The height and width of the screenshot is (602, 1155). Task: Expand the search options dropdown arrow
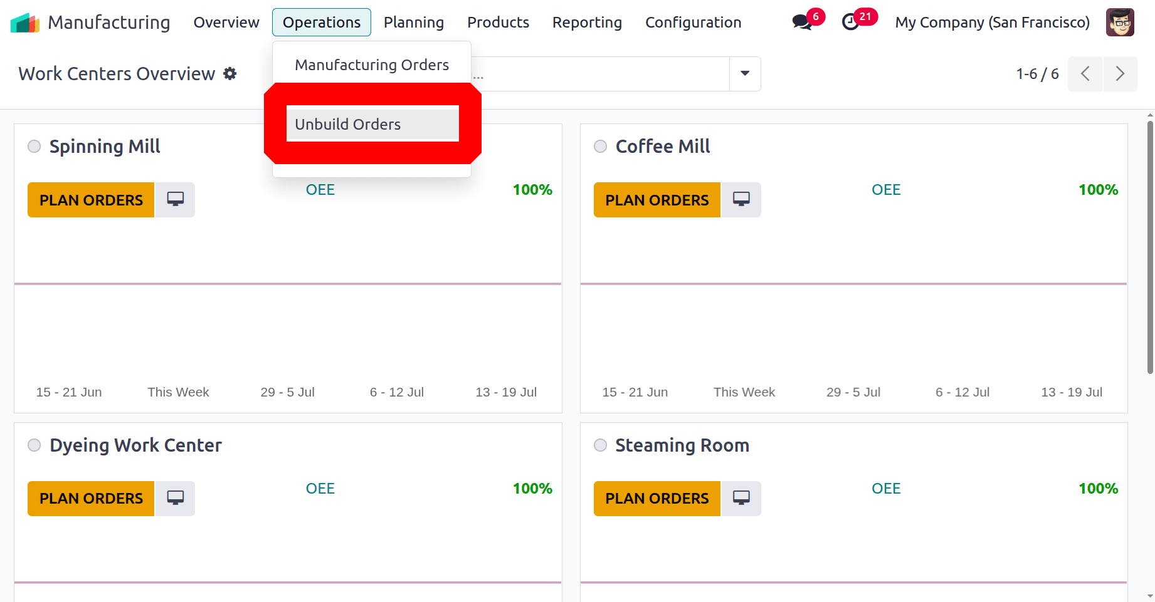point(745,74)
